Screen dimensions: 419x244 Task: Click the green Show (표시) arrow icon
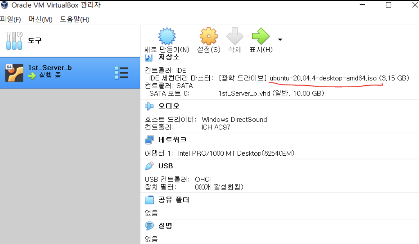[x=260, y=36]
